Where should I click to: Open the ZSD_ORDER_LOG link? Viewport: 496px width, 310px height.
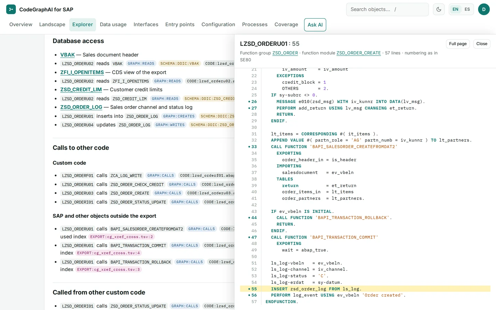click(x=81, y=107)
